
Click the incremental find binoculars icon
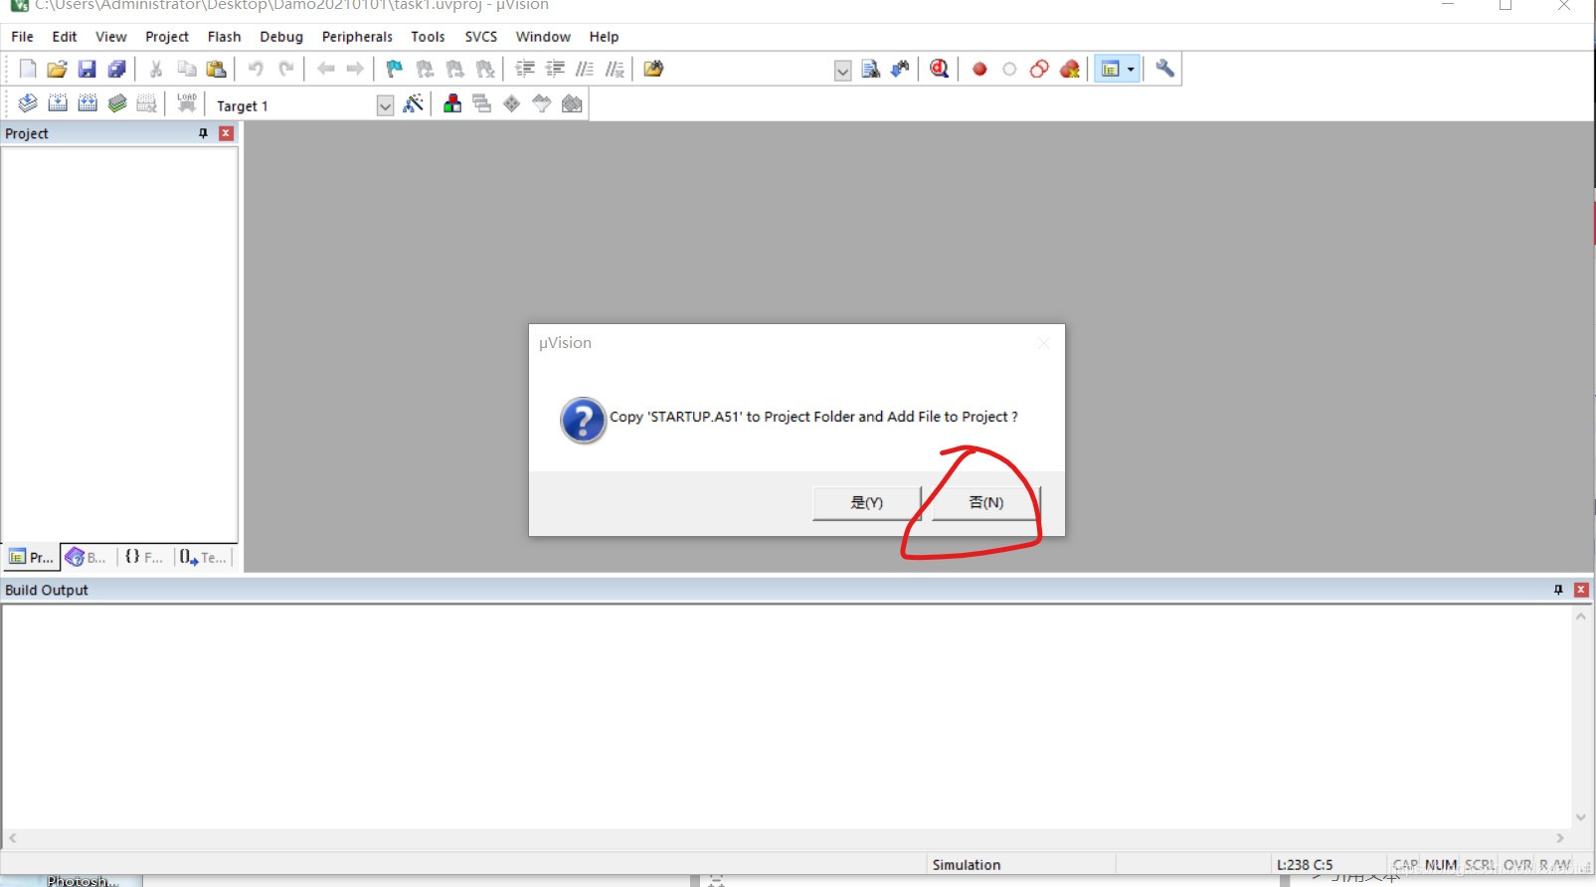(x=900, y=69)
